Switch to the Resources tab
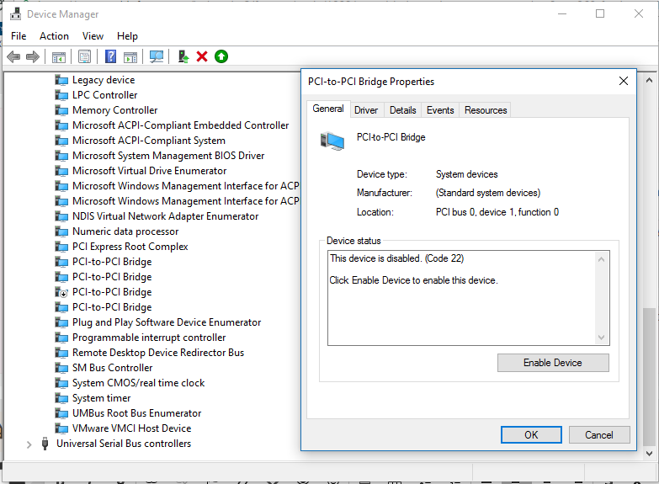This screenshot has width=659, height=484. pyautogui.click(x=486, y=110)
